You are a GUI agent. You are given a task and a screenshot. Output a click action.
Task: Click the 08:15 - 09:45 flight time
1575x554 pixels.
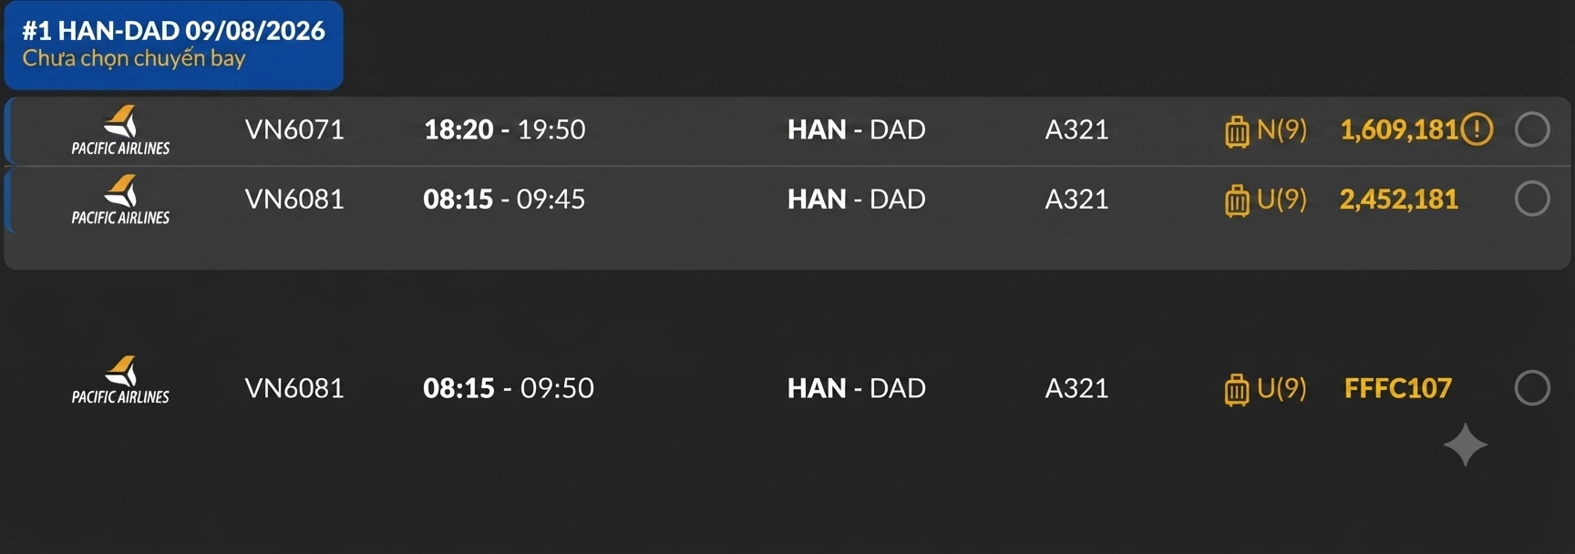coord(504,199)
